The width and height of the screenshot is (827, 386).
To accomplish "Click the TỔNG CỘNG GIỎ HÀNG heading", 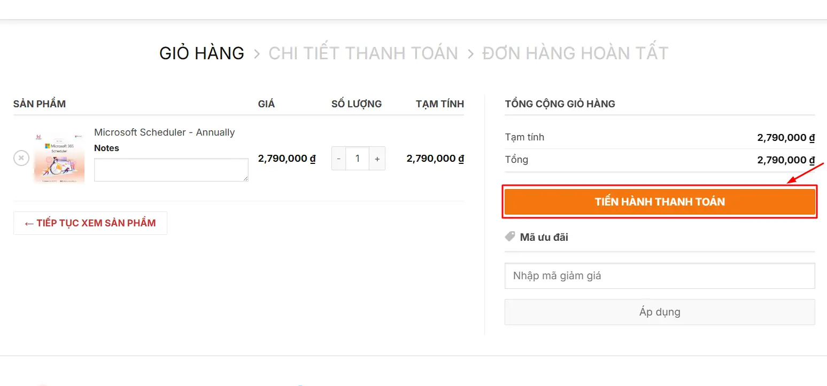I will pos(560,104).
